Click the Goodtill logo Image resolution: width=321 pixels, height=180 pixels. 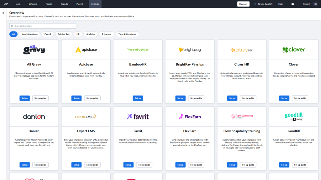tap(293, 116)
